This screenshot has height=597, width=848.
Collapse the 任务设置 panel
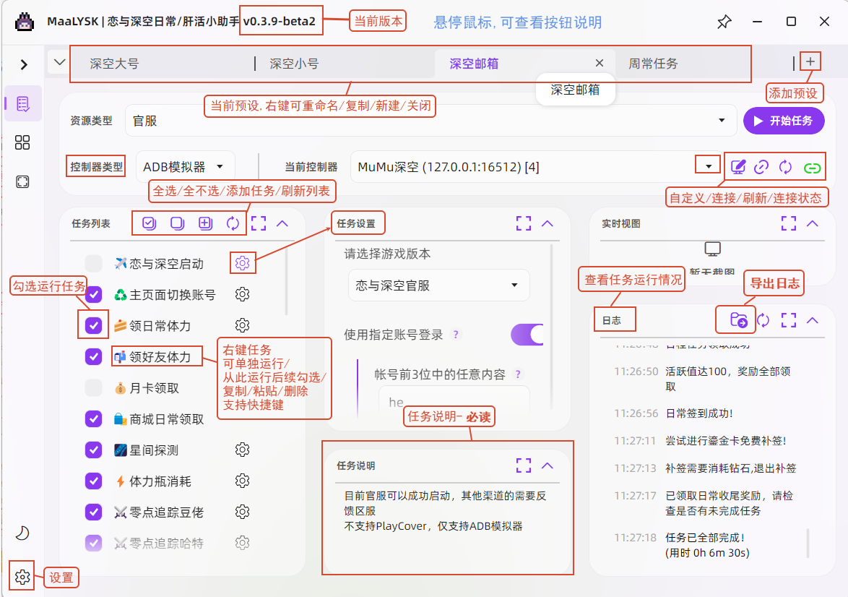coord(548,223)
